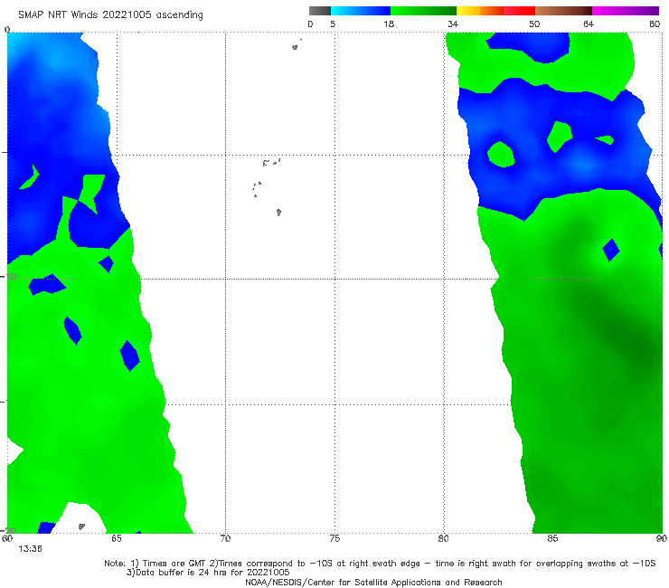Click the '85' longitude axis label
The height and width of the screenshot is (588, 669).
pos(552,538)
